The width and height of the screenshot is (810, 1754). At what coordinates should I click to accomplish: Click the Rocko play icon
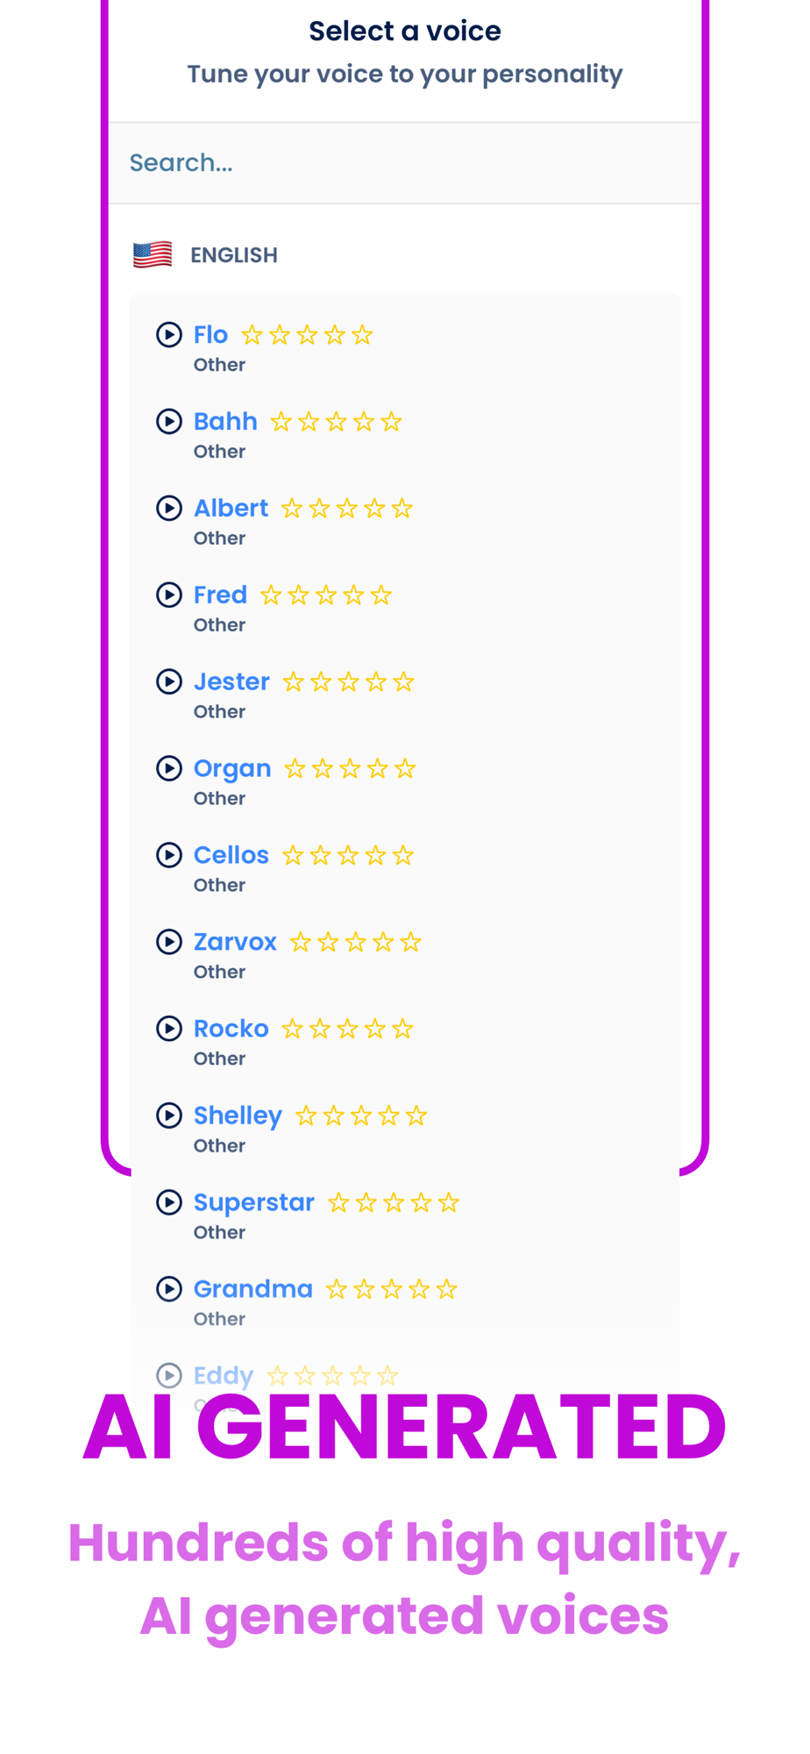tap(168, 1029)
